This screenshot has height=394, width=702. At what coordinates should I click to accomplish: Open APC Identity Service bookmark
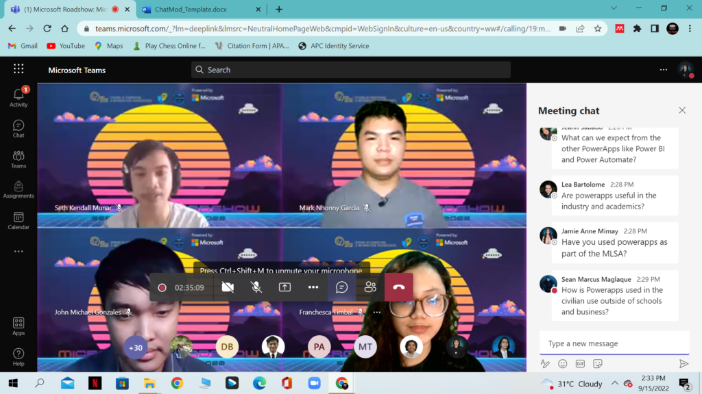[334, 46]
